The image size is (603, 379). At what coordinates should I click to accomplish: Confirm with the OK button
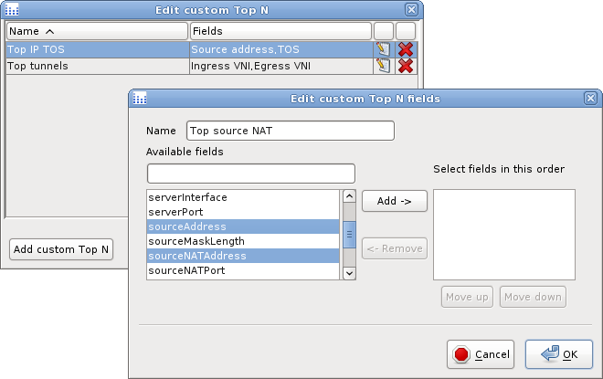(x=558, y=354)
